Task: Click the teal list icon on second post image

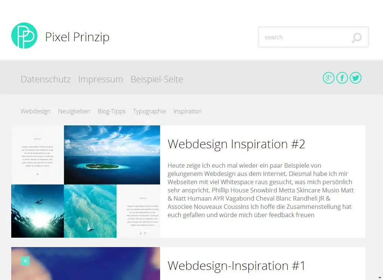Action: click(25, 261)
